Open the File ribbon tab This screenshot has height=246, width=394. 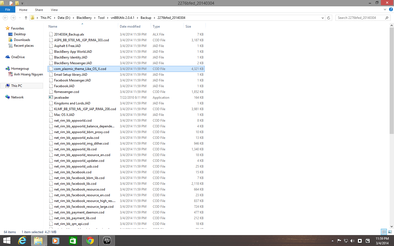point(8,10)
